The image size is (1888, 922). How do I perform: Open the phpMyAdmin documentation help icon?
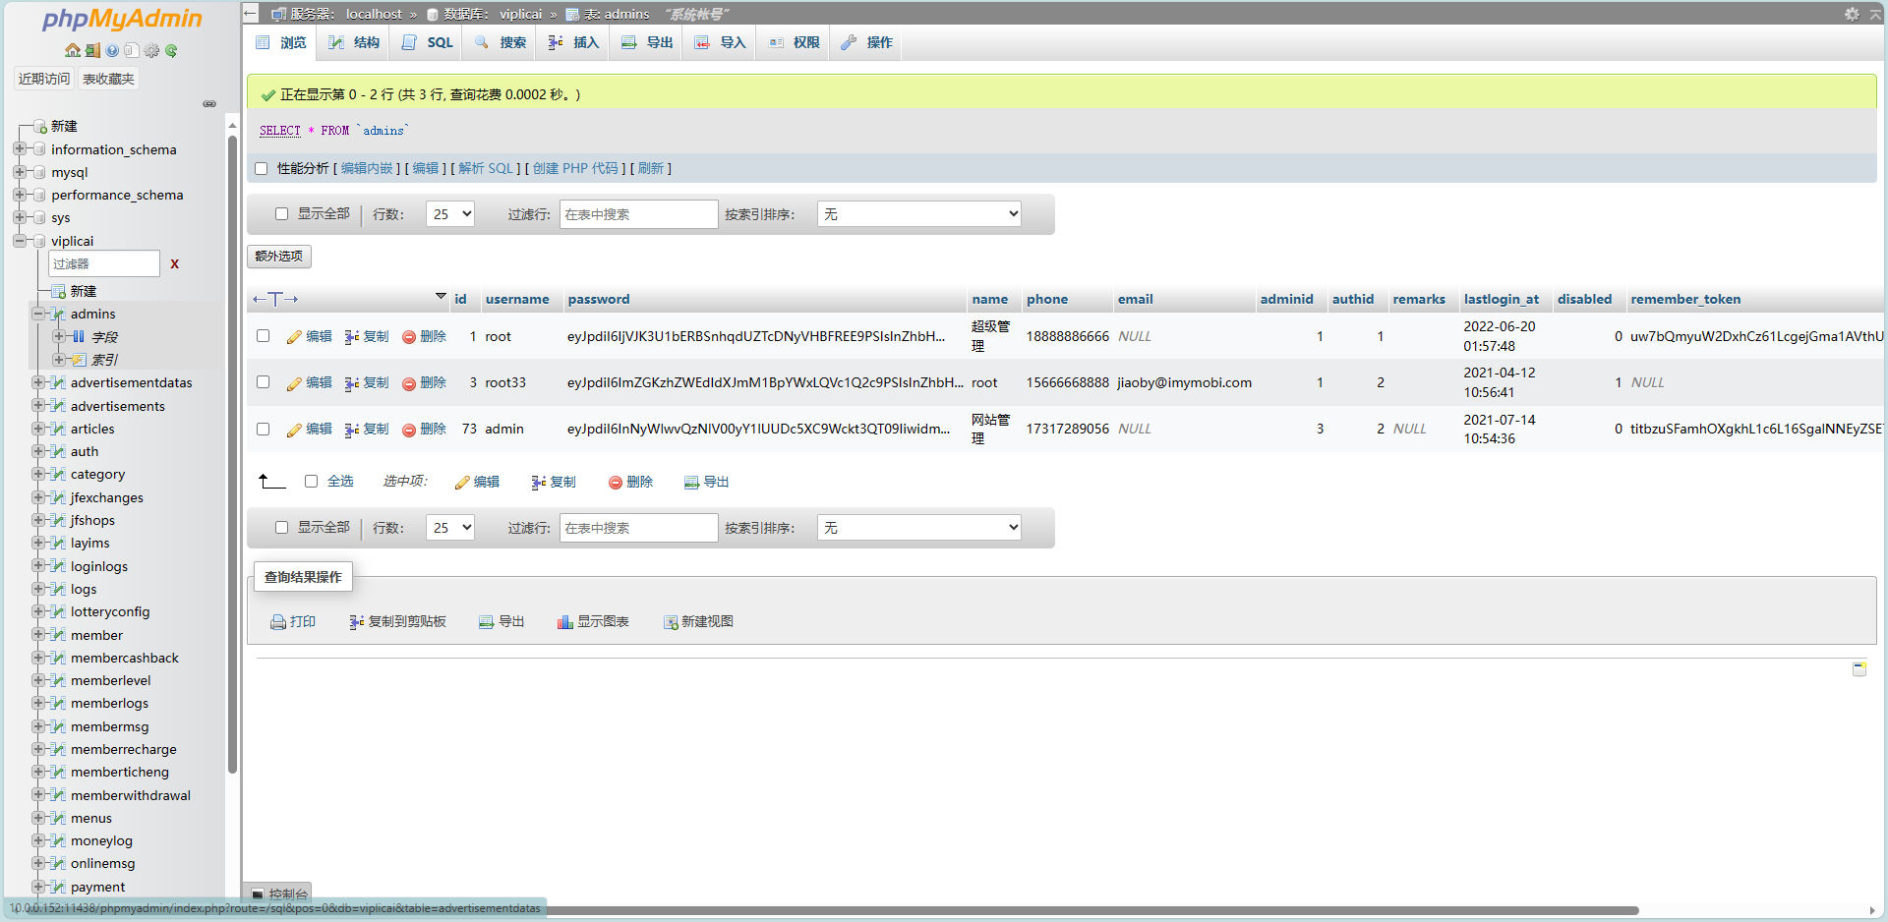point(112,50)
